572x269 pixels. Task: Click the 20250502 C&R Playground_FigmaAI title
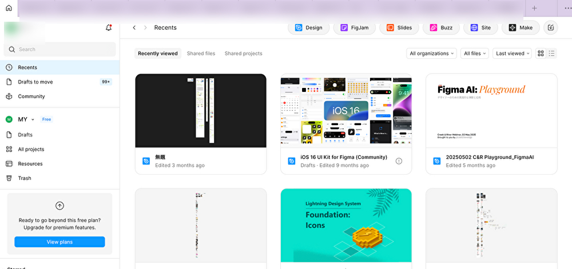tap(490, 157)
